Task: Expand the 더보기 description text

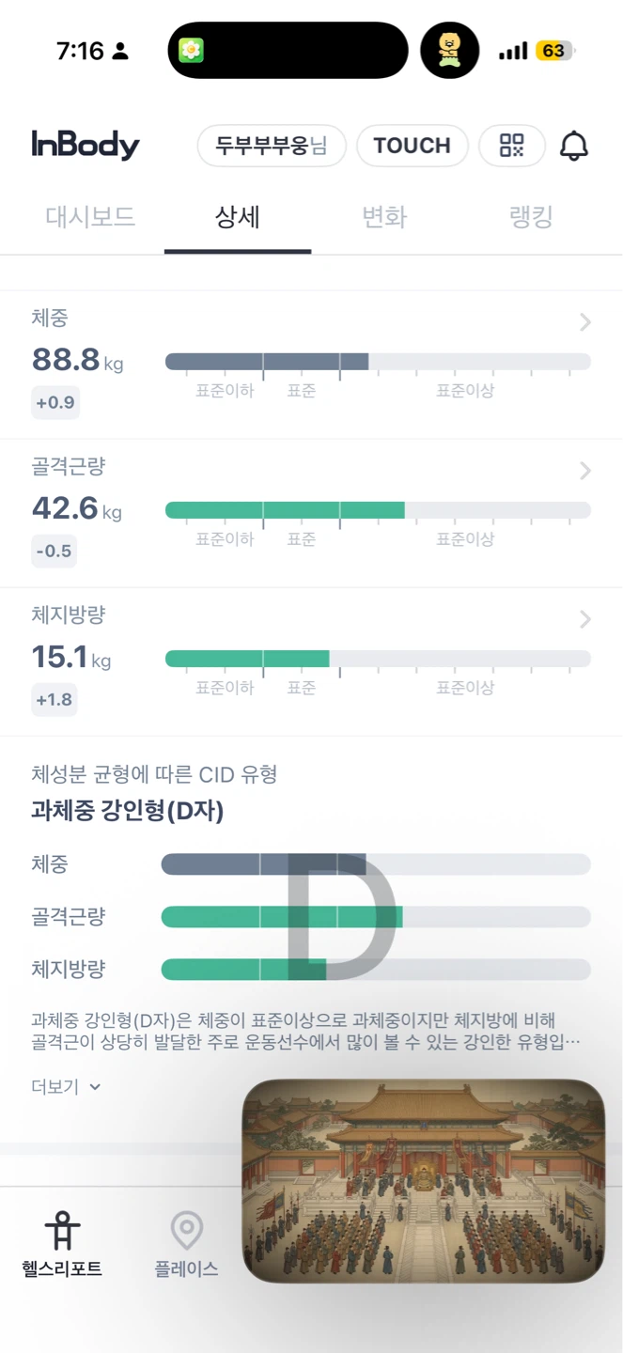Action: point(66,1087)
